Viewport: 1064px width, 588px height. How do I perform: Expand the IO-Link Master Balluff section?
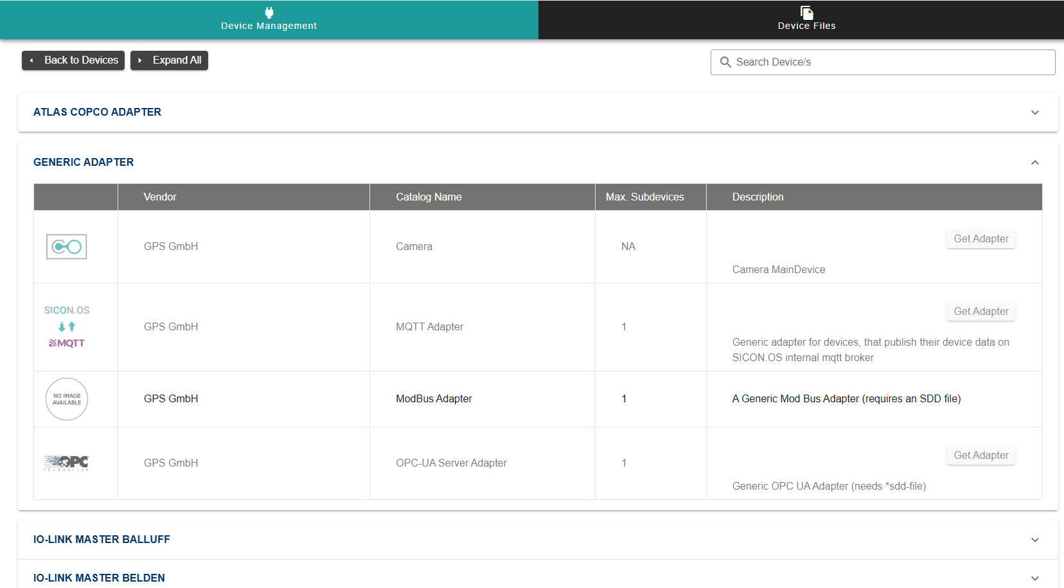1034,540
